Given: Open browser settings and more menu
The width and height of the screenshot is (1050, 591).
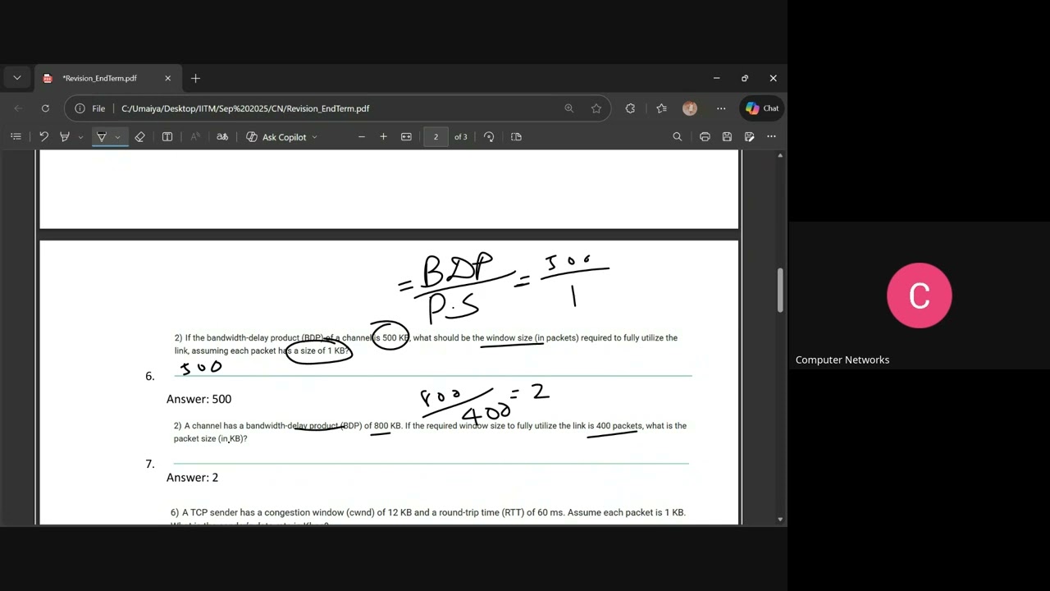Looking at the screenshot, I should pos(721,108).
